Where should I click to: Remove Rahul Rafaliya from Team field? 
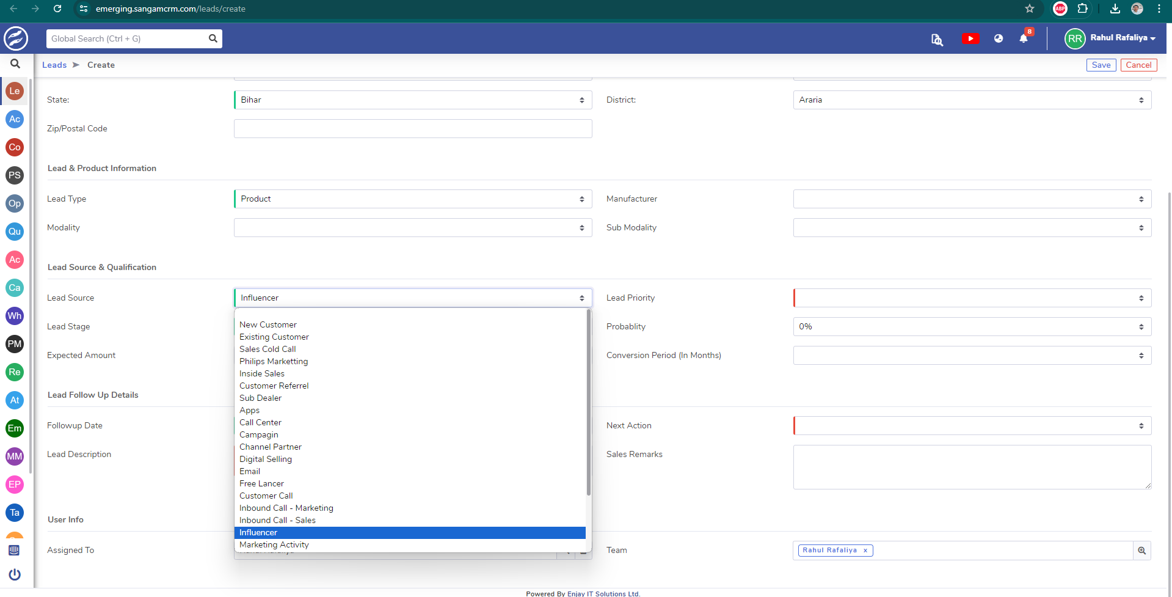[865, 551]
